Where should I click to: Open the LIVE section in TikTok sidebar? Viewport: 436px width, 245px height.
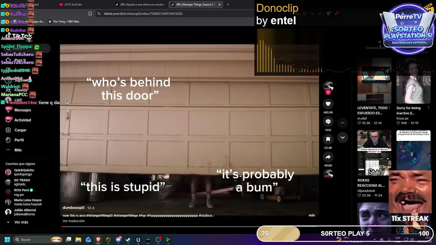[18, 100]
